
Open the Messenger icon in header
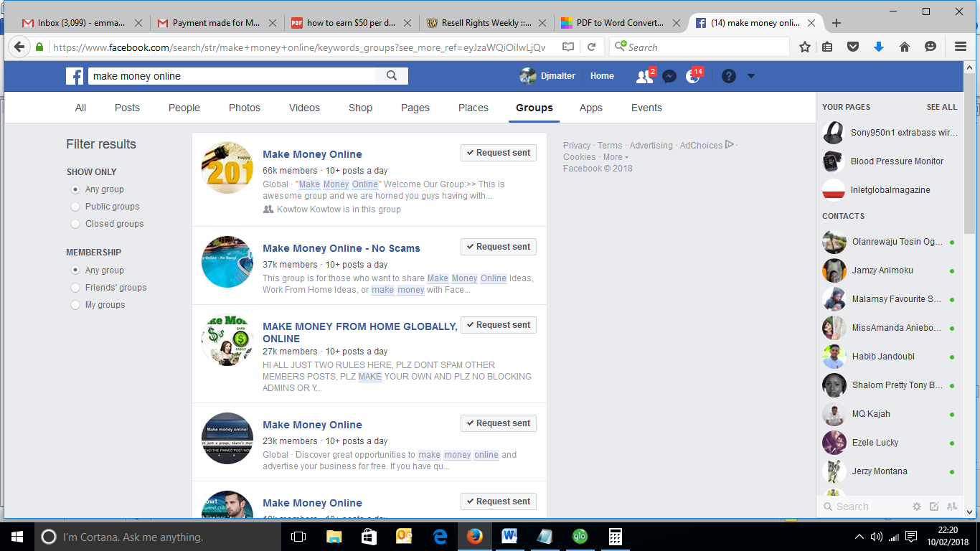pos(669,76)
